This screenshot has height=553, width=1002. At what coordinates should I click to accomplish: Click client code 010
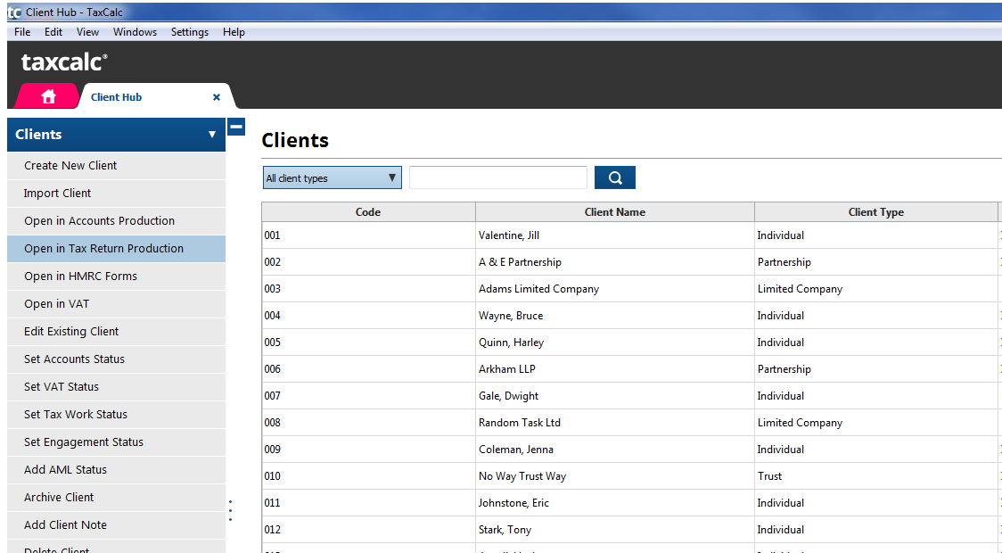pyautogui.click(x=272, y=476)
